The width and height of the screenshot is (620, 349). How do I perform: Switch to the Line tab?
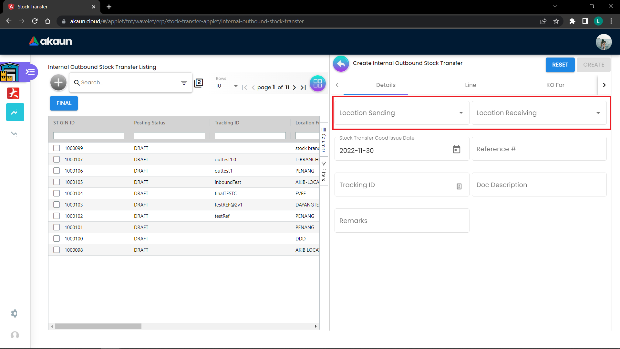click(470, 85)
